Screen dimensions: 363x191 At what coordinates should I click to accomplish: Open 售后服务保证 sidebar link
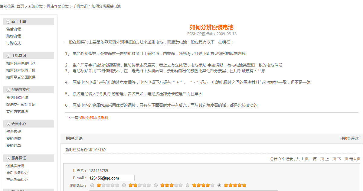(17, 173)
